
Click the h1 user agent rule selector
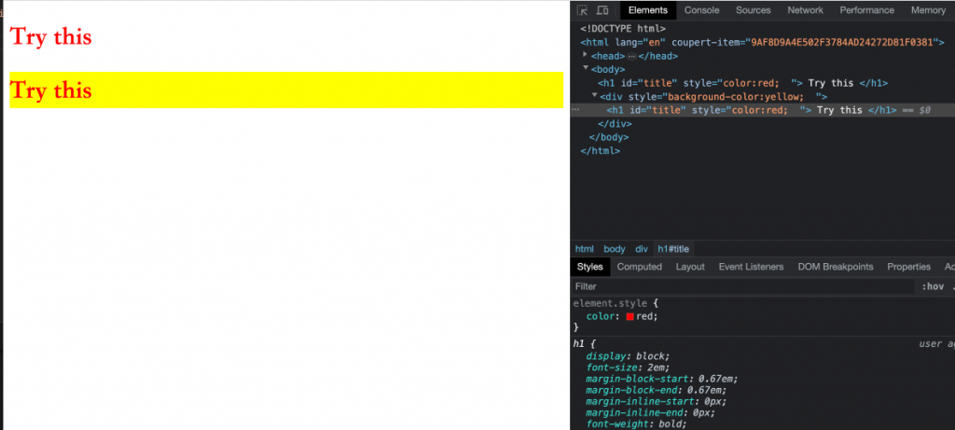coord(578,344)
